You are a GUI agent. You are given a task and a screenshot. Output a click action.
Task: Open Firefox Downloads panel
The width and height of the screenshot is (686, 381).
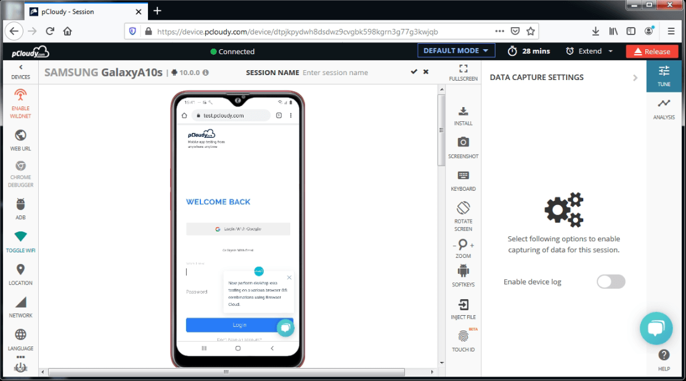point(595,31)
